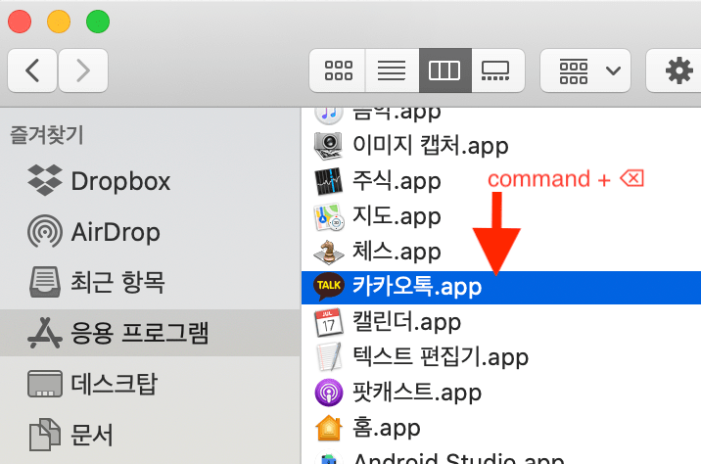The image size is (701, 464).
Task: Open AirDrop from the sidebar
Action: coord(116,232)
